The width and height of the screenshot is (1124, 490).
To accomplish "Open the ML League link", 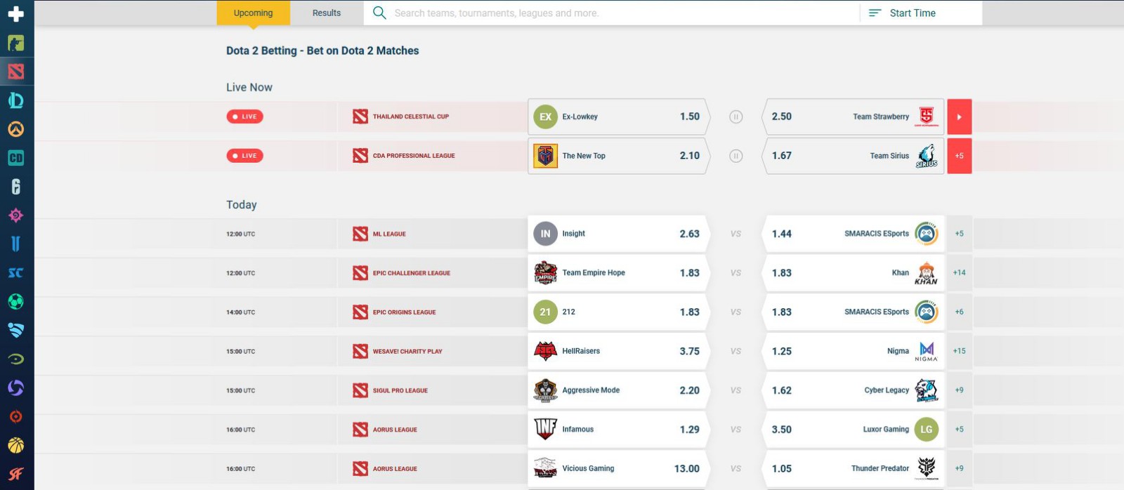I will [389, 234].
